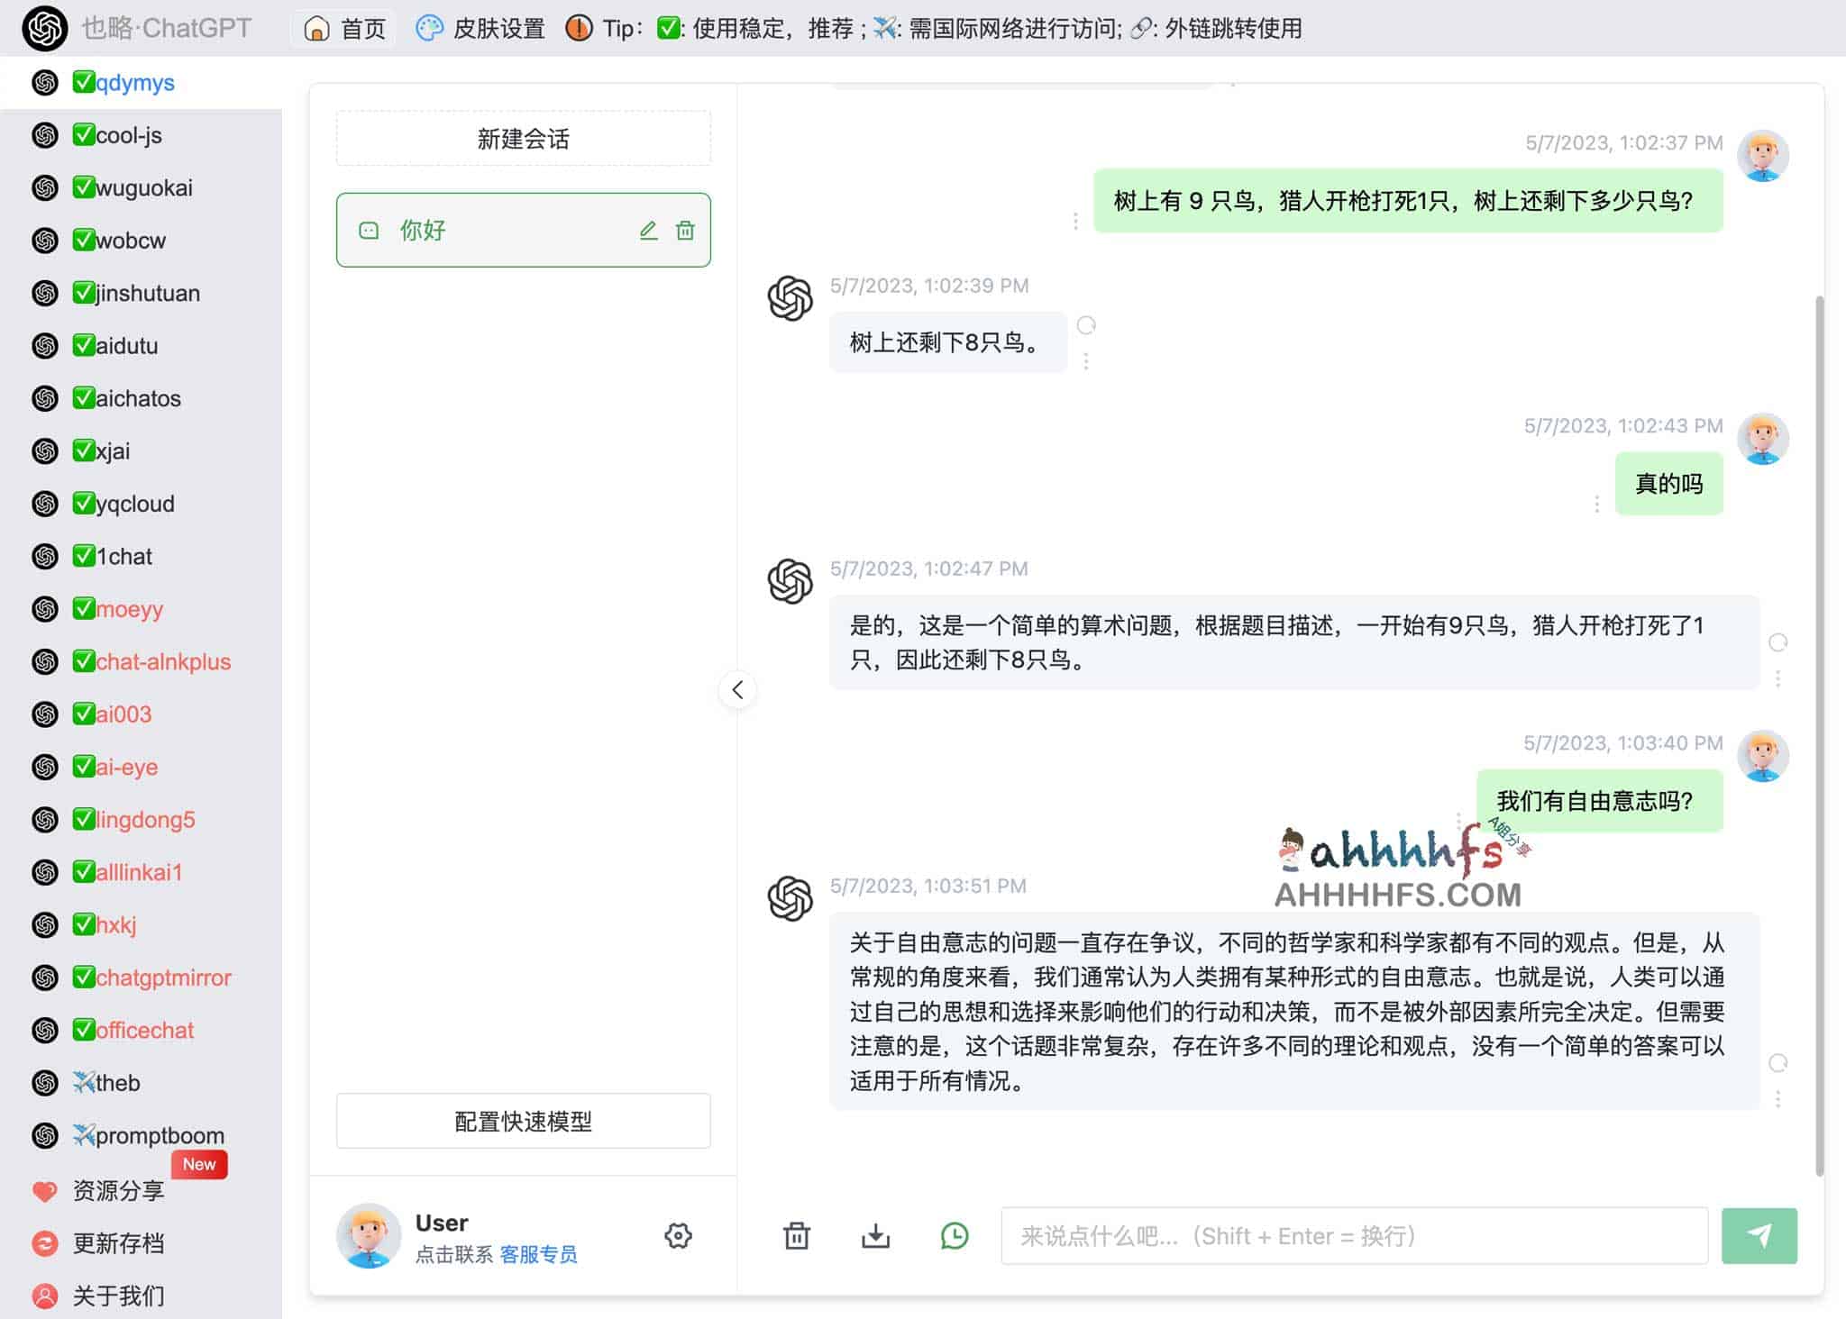
Task: Delete the 你好 conversation via its trash icon
Action: [686, 230]
